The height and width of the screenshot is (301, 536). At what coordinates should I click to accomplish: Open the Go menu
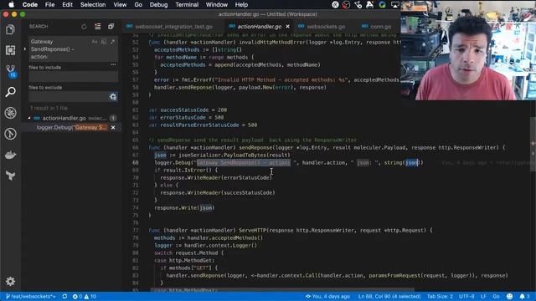[138, 5]
